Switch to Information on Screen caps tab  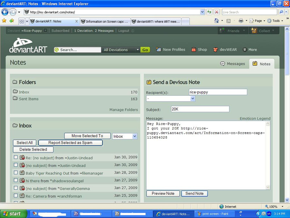click(x=105, y=22)
